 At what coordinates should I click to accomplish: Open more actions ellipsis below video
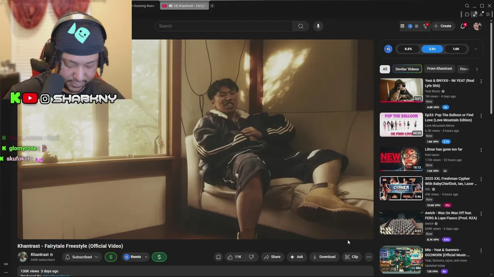pos(369,257)
